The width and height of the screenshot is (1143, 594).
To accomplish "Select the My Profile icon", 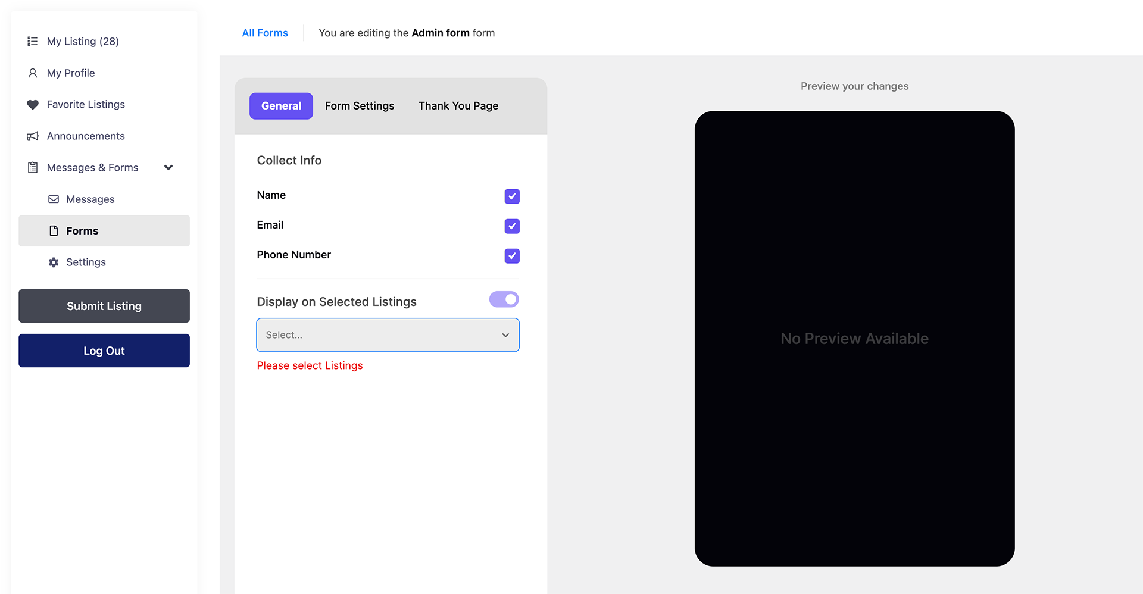I will coord(33,73).
